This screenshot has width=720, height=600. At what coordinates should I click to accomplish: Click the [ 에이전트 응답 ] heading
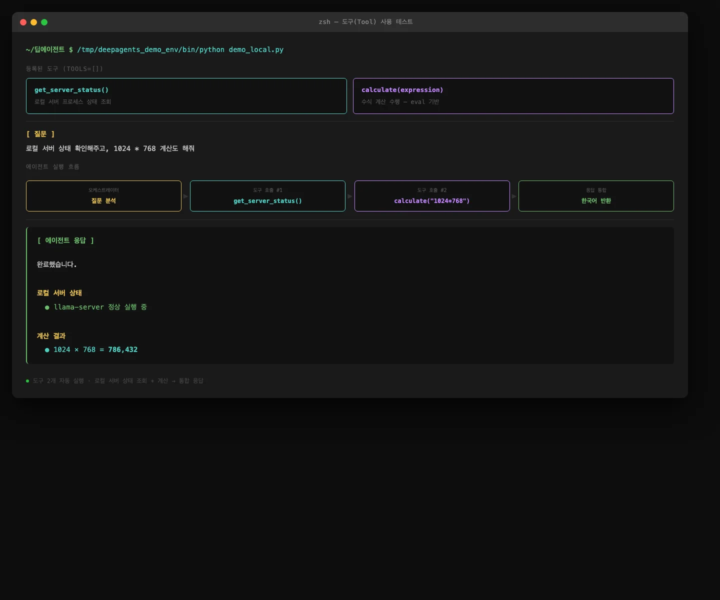tap(65, 240)
